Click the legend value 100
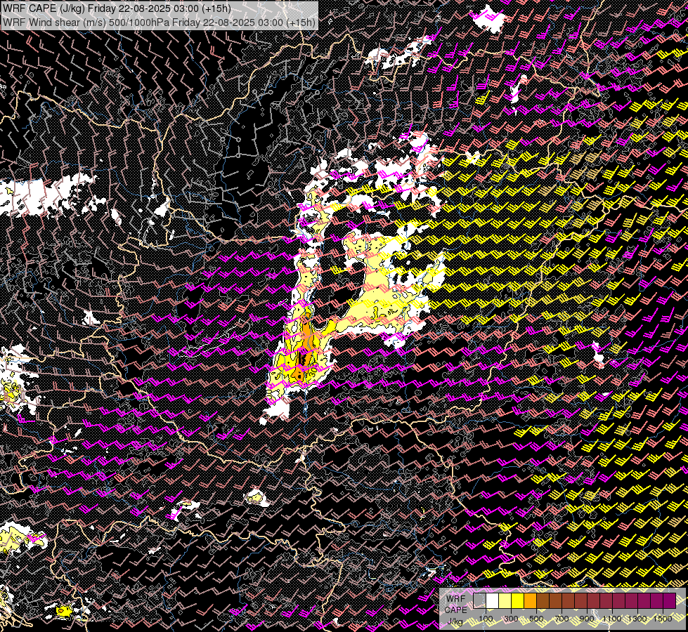 [x=486, y=619]
